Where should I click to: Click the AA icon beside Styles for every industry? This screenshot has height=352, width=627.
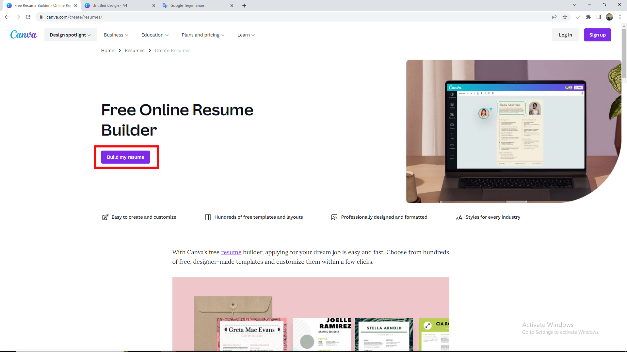pyautogui.click(x=459, y=217)
